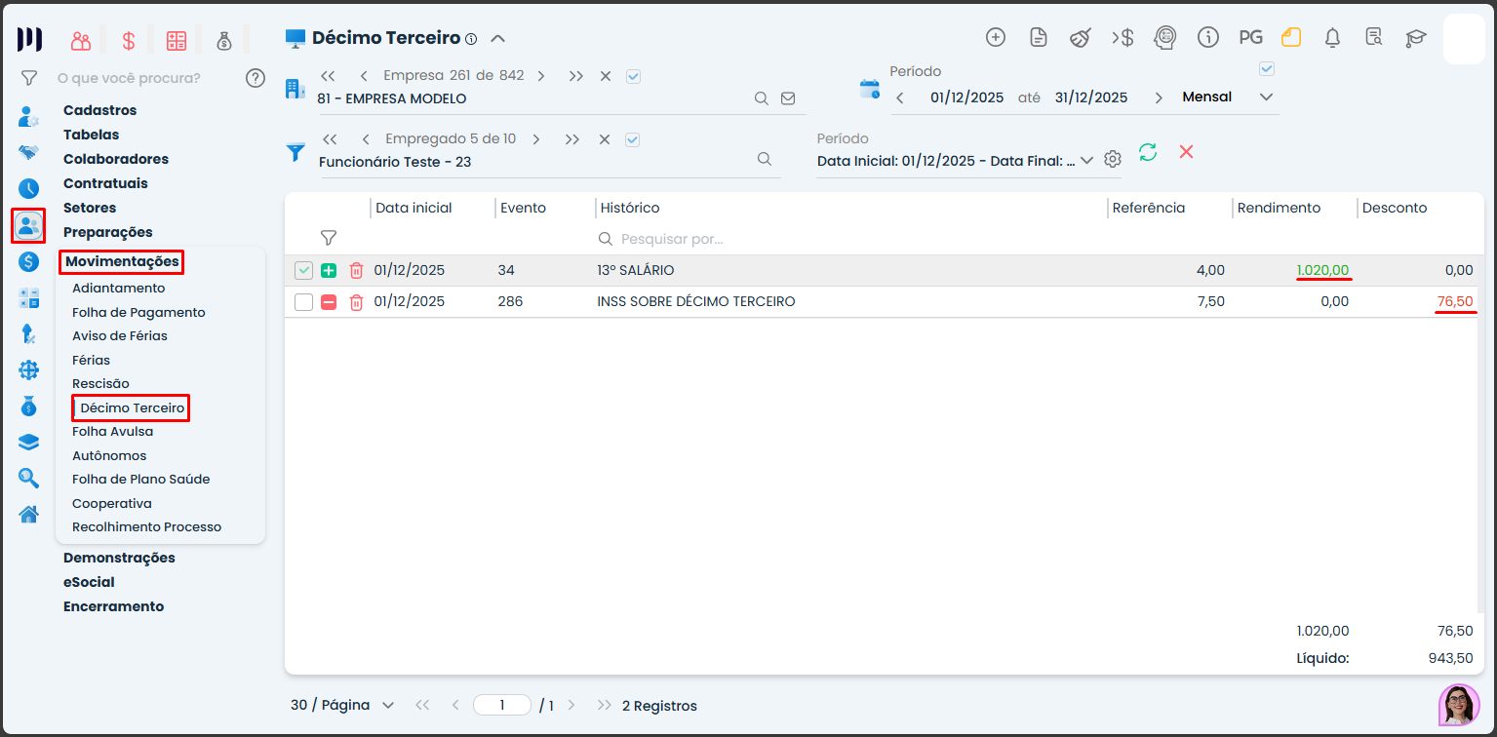Viewport: 1497px width, 737px height.
Task: Click the stacked layers icon in left sidebar
Action: (28, 442)
